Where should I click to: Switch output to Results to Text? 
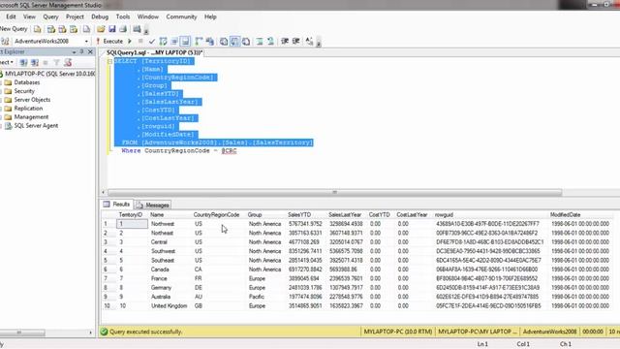224,41
